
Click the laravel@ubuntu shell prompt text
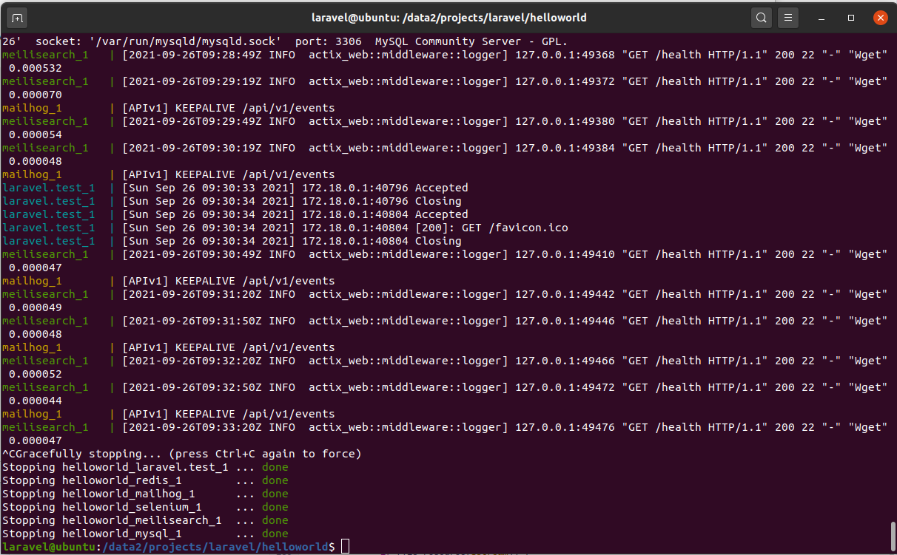point(48,547)
